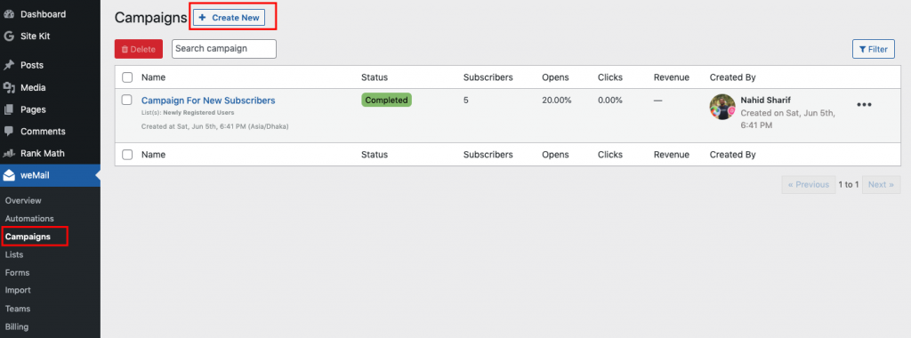Select the Posts pushpin icon
The height and width of the screenshot is (338, 911).
point(9,65)
